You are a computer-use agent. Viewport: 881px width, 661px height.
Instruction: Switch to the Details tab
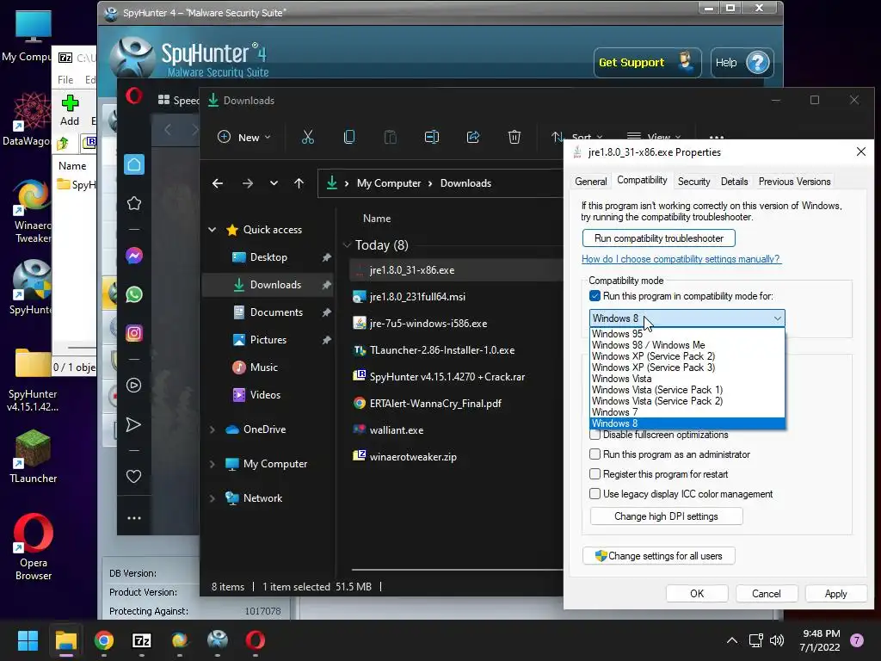click(734, 182)
